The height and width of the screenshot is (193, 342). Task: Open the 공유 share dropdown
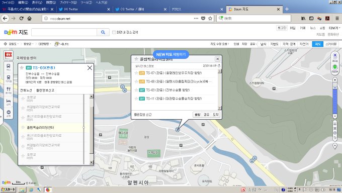253,44
